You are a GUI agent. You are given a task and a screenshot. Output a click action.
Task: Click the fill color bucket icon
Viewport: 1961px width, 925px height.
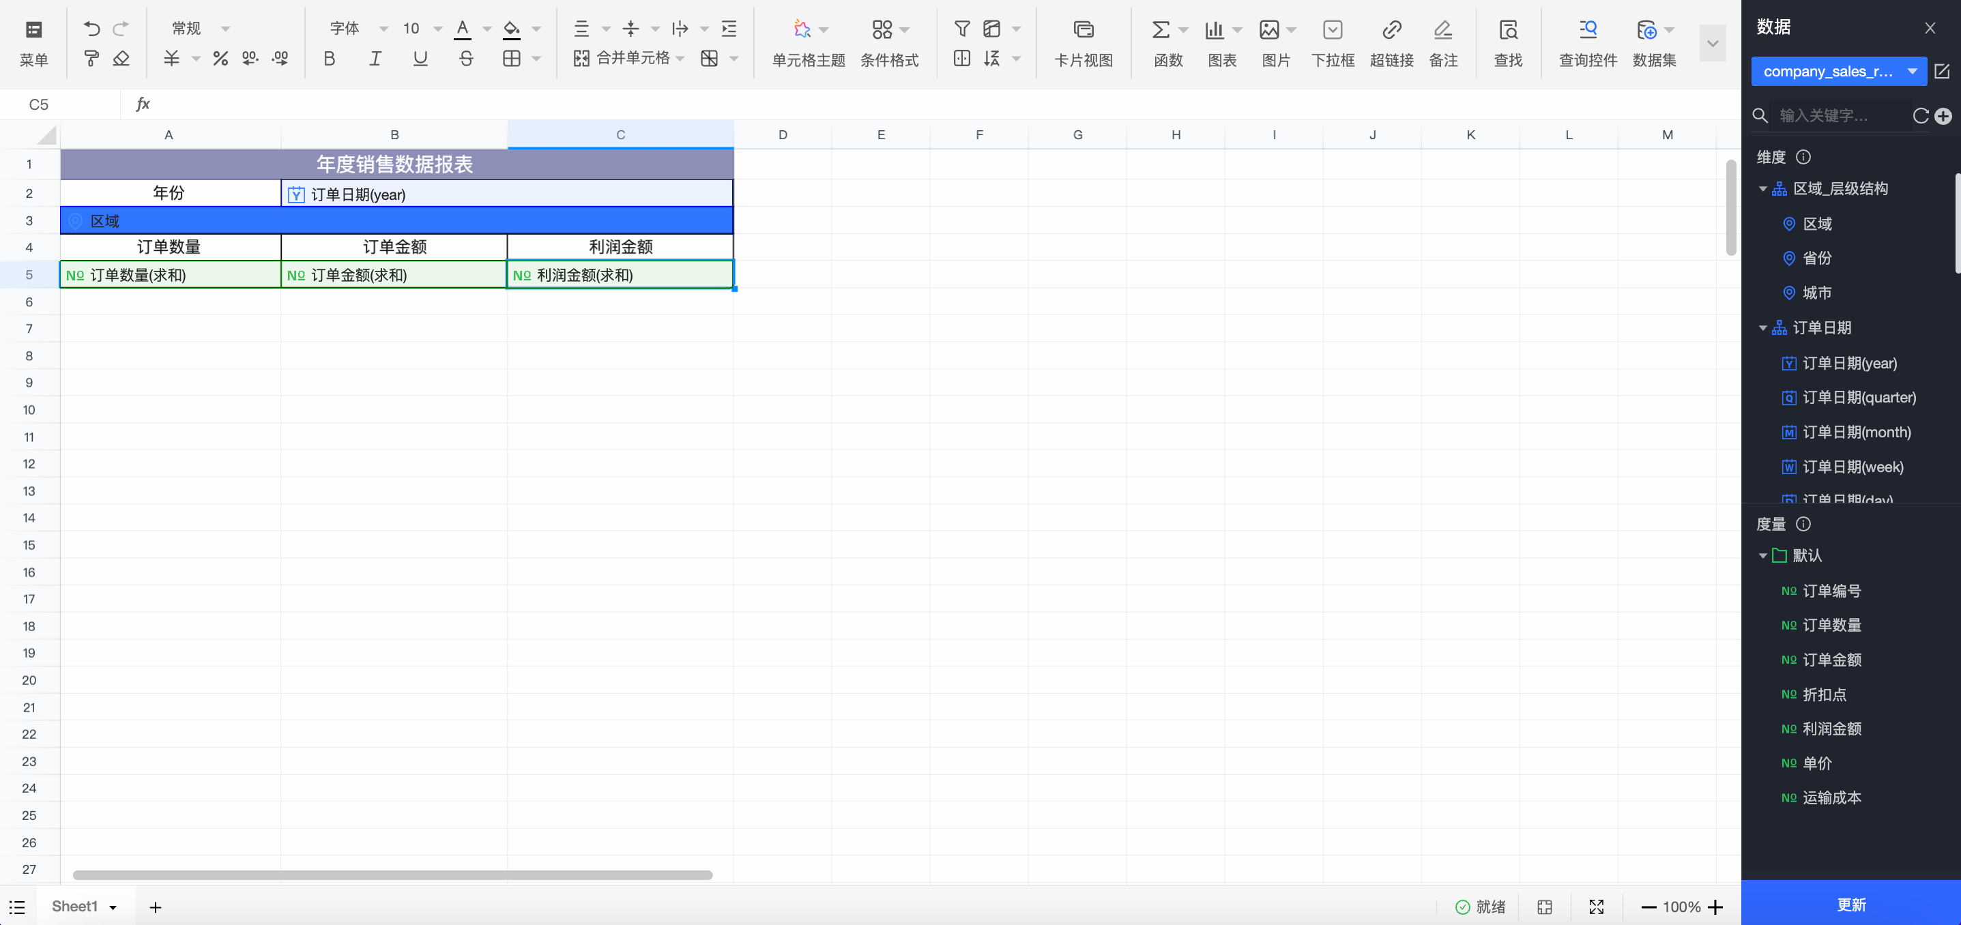(x=512, y=29)
